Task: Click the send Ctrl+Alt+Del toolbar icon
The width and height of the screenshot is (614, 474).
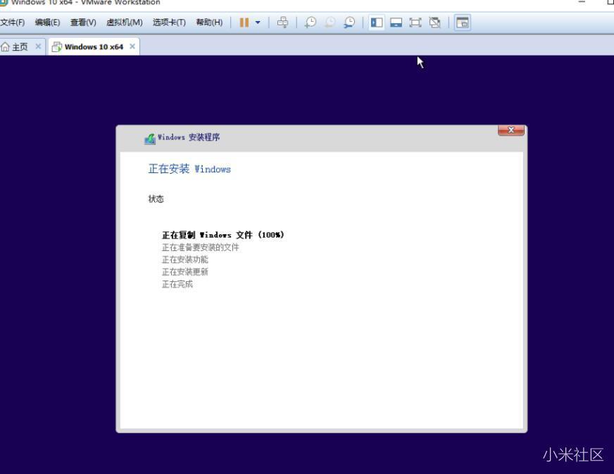Action: pyautogui.click(x=282, y=23)
